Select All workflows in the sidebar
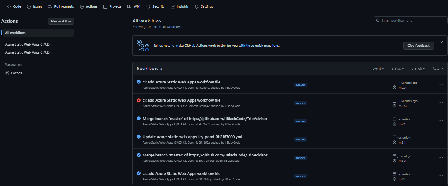The image size is (448, 186). point(38,33)
